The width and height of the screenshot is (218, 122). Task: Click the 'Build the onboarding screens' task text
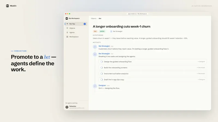[x=116, y=68]
